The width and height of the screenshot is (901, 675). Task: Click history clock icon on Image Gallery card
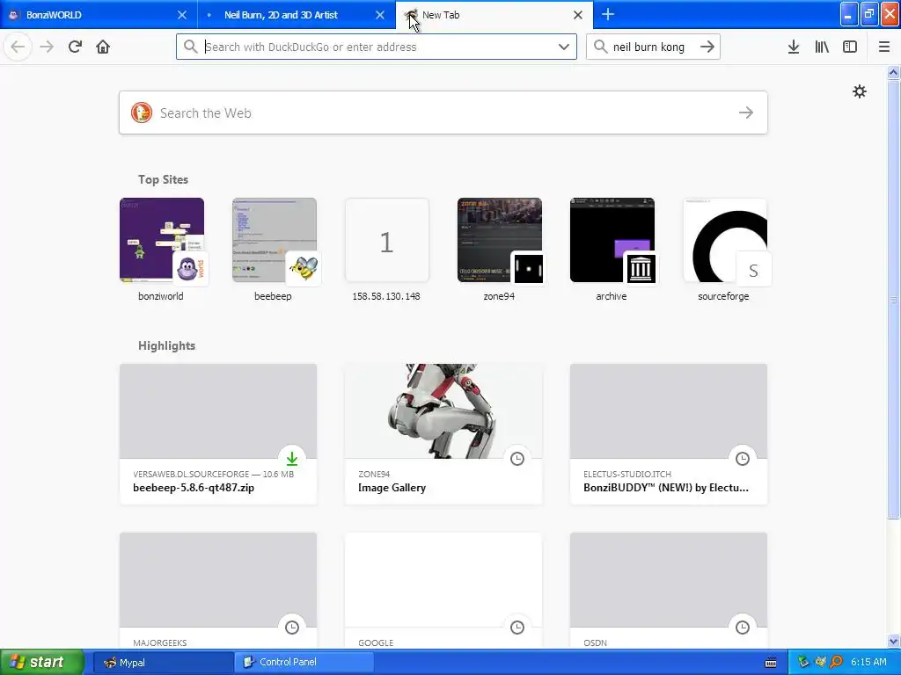(517, 458)
